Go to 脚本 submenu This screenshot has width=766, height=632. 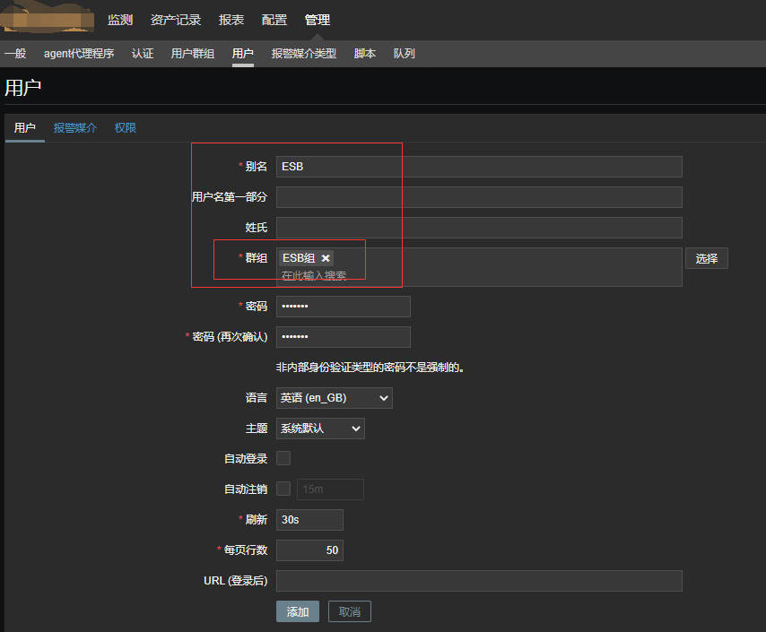click(x=365, y=53)
